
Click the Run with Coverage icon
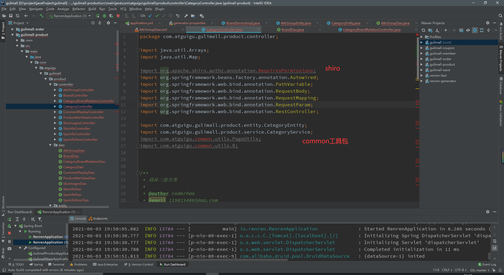111,16
